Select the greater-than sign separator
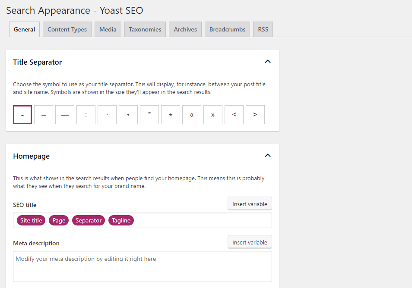 tap(255, 115)
